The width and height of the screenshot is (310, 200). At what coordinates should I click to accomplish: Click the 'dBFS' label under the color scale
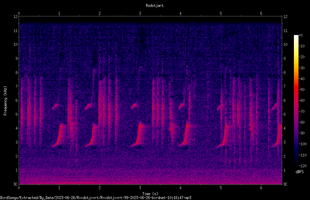tap(299, 172)
